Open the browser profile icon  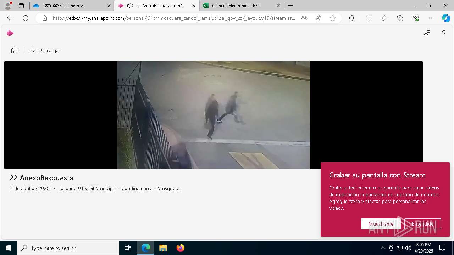click(8, 5)
